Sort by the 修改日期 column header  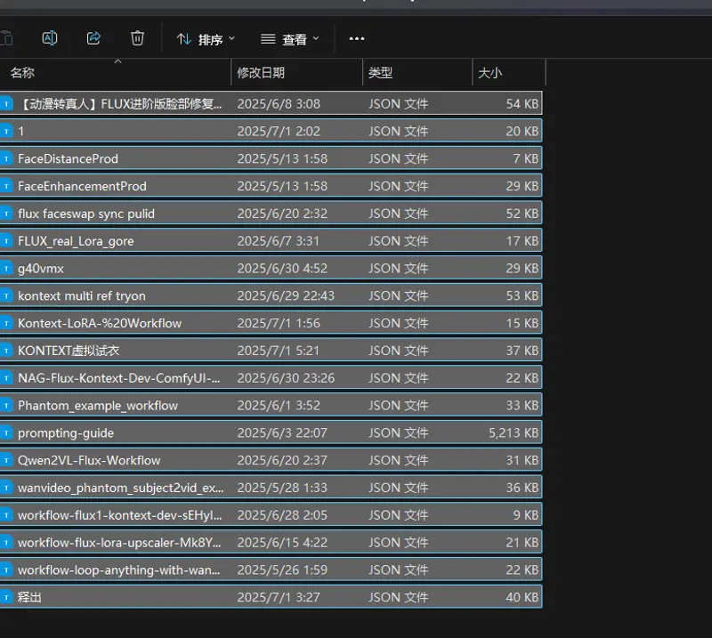[x=261, y=73]
